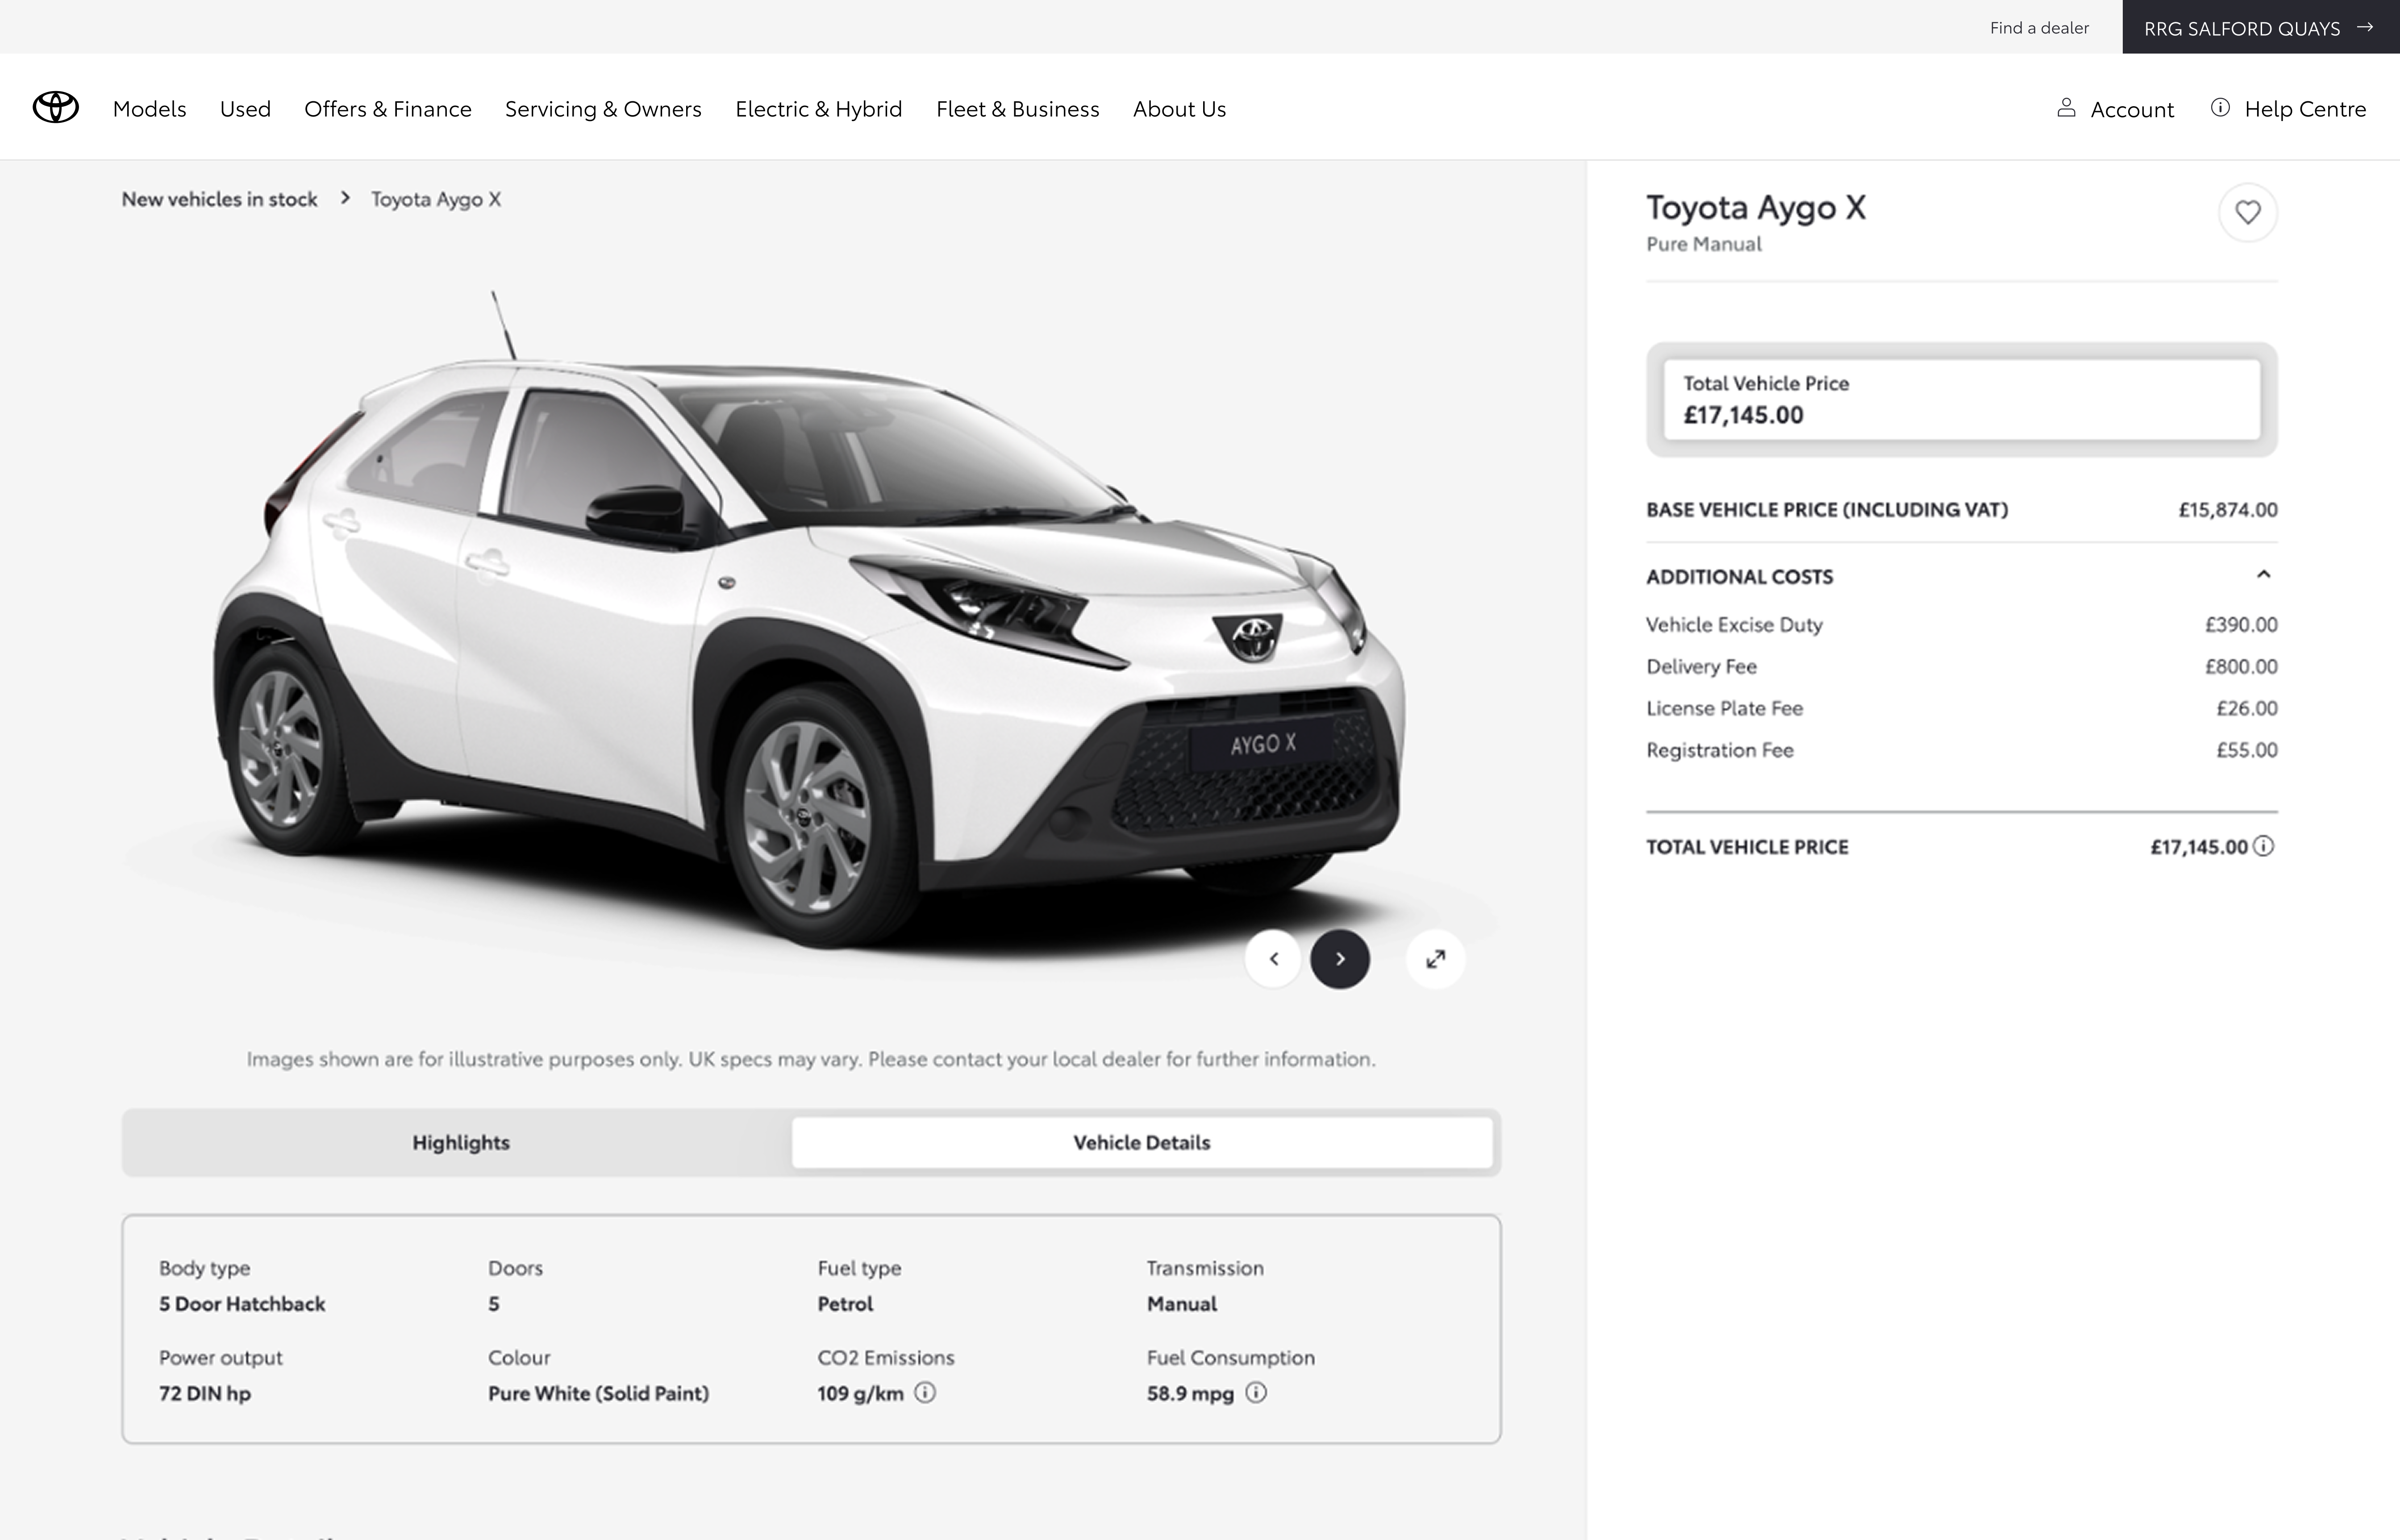Screen dimensions: 2400x1540
Task: Click the Toyota Aygo X title heading
Action: [x=1756, y=207]
